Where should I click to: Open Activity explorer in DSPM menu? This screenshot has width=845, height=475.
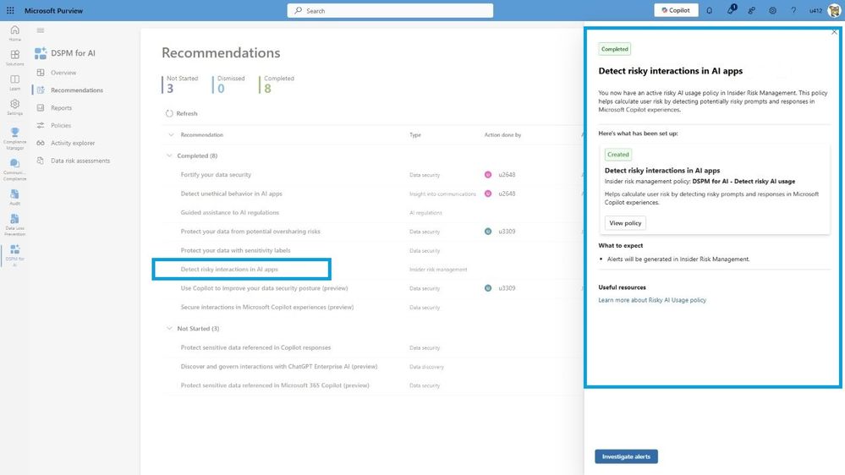tap(72, 143)
